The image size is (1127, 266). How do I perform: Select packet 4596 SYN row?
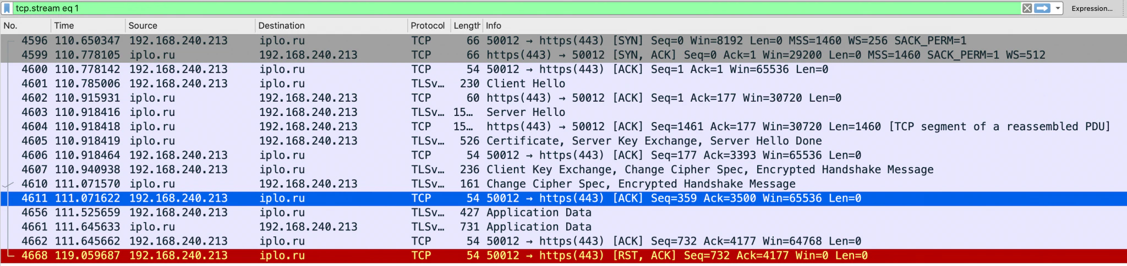563,41
